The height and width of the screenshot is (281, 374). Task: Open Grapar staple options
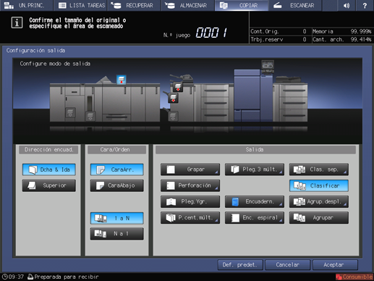pyautogui.click(x=190, y=169)
